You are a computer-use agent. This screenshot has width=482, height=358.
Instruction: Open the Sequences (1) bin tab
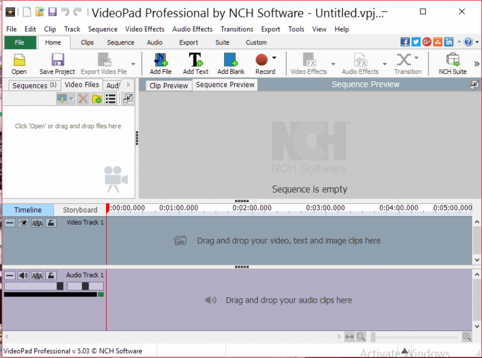[x=34, y=85]
